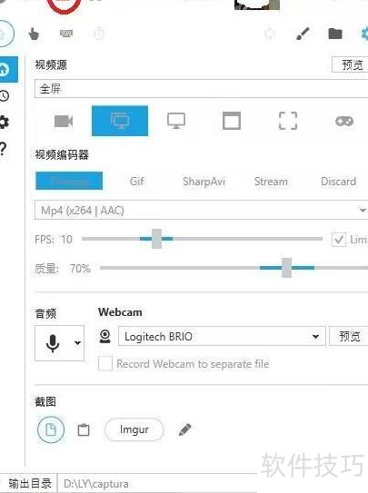Click the quality 70% slider handle

point(286,268)
